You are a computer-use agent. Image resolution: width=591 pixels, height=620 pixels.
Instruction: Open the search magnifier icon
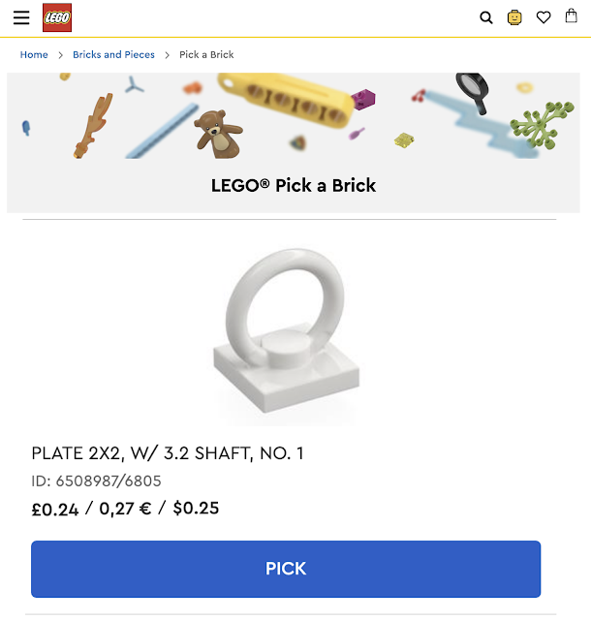pos(486,17)
